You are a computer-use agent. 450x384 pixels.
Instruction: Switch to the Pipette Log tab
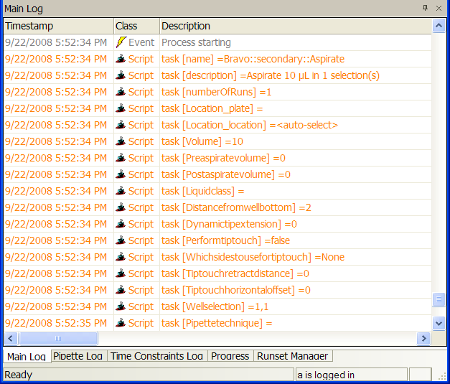point(78,356)
